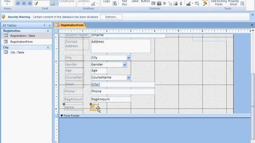Open the gridline color dropdown arrow
The width and height of the screenshot is (255, 143).
(97, 4)
